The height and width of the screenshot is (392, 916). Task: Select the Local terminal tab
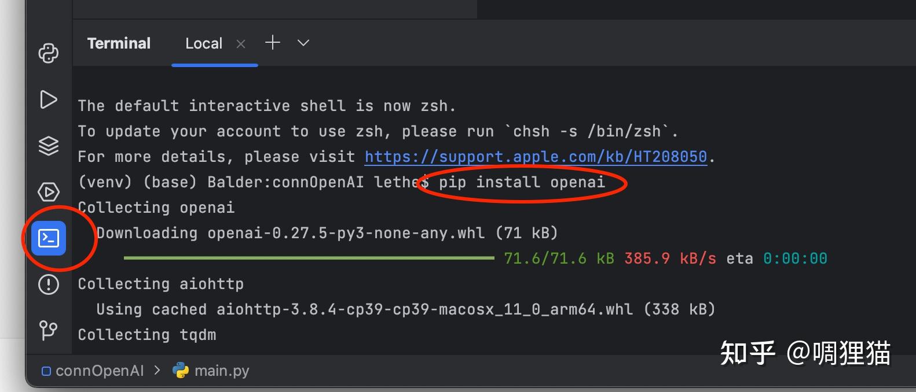coord(204,43)
